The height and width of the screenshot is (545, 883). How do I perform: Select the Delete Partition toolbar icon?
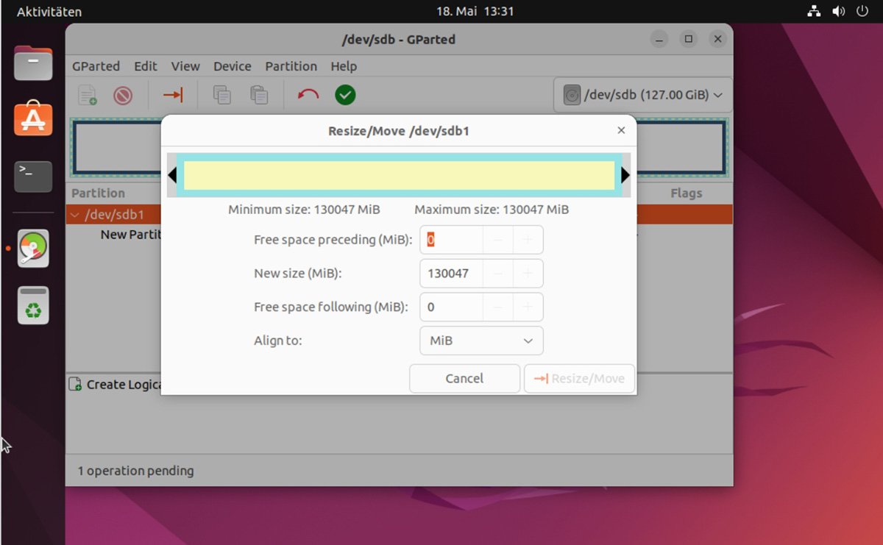pyautogui.click(x=123, y=94)
